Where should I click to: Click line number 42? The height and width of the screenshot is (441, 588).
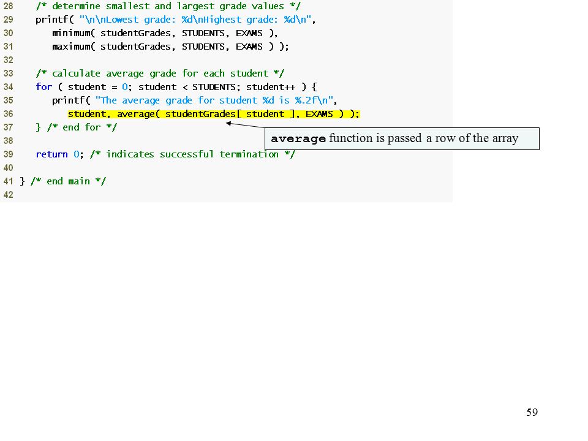(x=8, y=195)
